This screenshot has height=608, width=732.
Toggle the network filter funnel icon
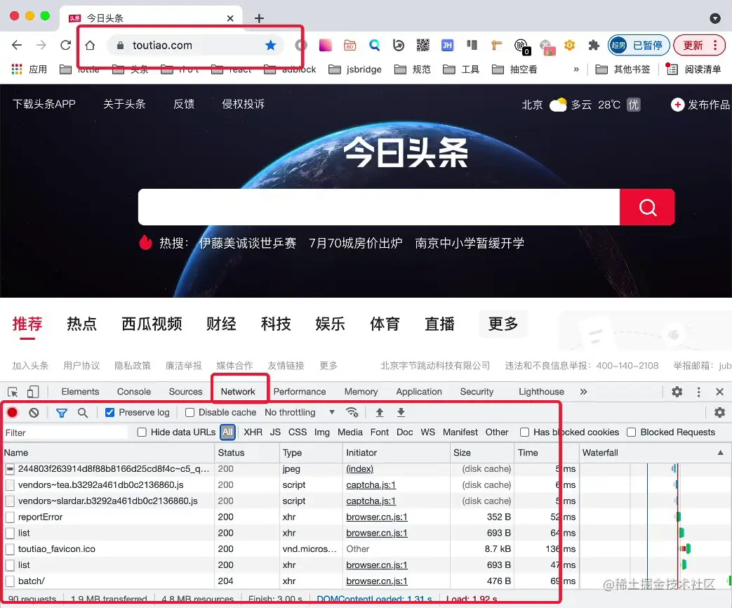click(x=62, y=412)
